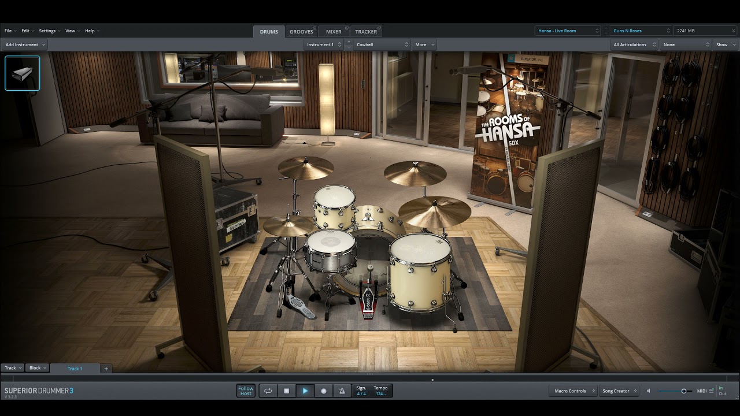Open the View menu
The image size is (740, 416).
(72, 31)
